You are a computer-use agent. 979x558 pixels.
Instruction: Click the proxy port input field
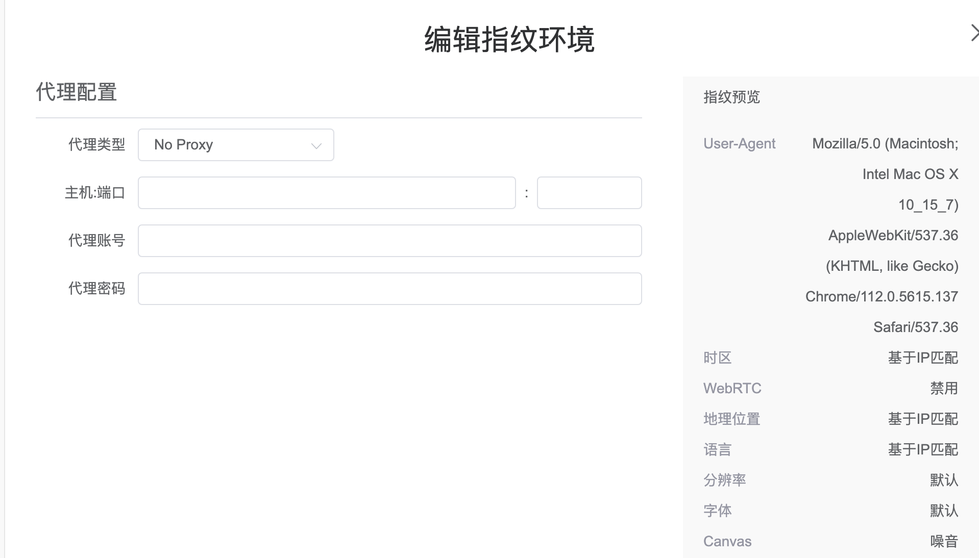click(589, 193)
